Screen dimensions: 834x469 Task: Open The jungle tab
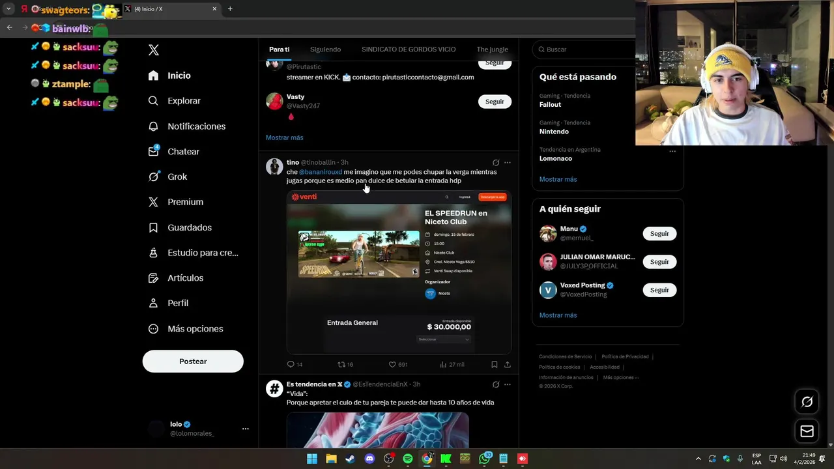(x=492, y=50)
